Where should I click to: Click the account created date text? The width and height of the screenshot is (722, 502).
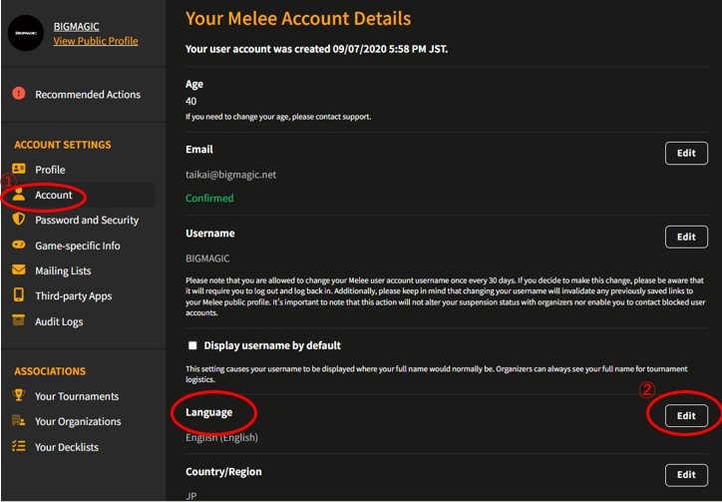tap(317, 49)
